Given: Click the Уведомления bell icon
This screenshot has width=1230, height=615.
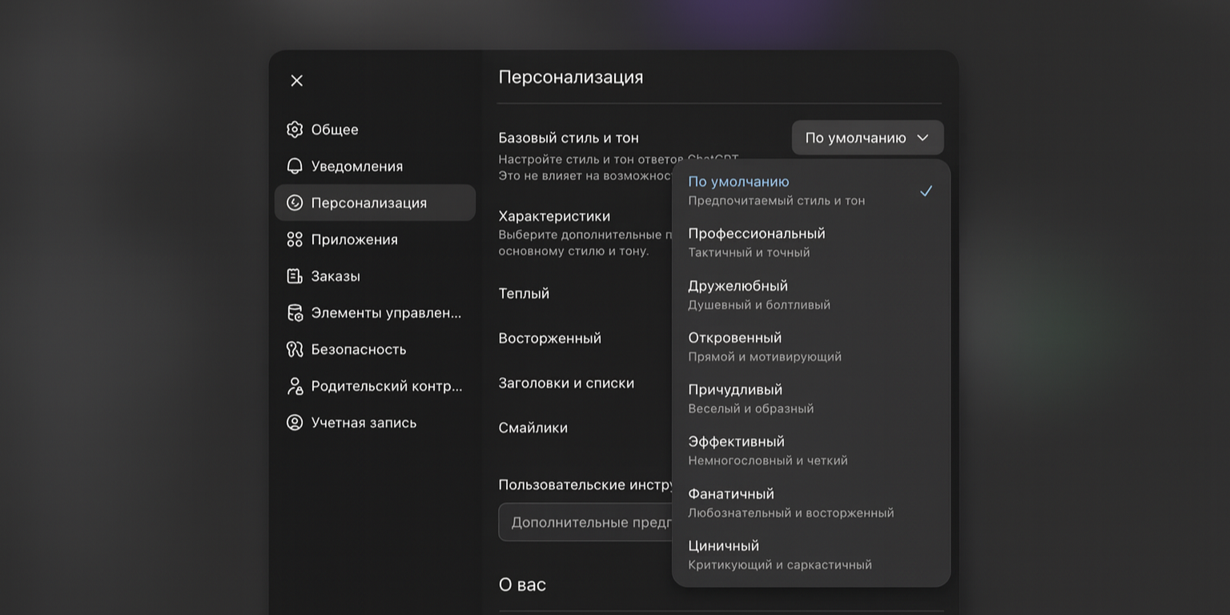Looking at the screenshot, I should point(295,166).
